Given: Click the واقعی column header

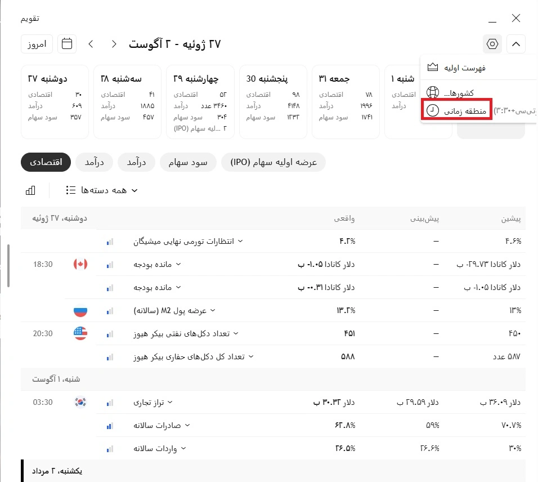Looking at the screenshot, I should [x=344, y=218].
